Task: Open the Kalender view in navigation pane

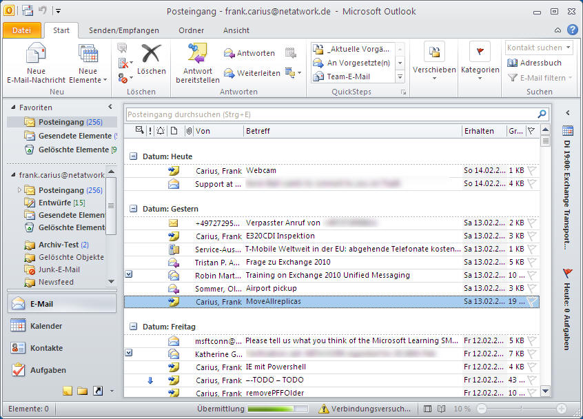Action: click(x=46, y=326)
